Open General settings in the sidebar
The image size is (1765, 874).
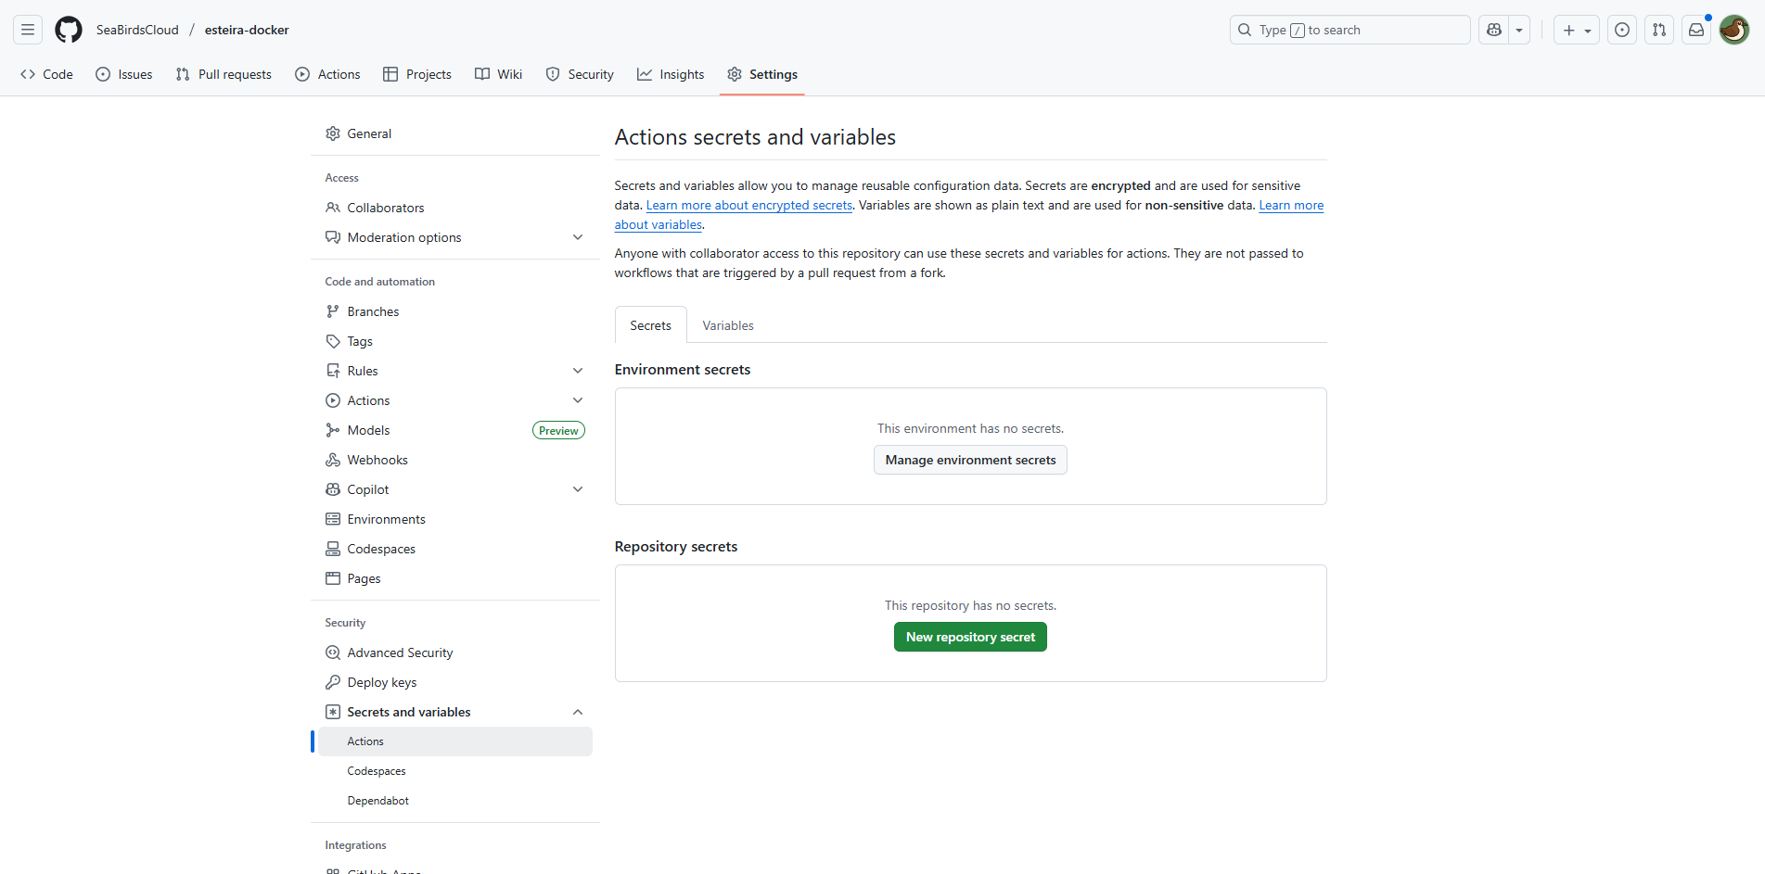pyautogui.click(x=454, y=133)
